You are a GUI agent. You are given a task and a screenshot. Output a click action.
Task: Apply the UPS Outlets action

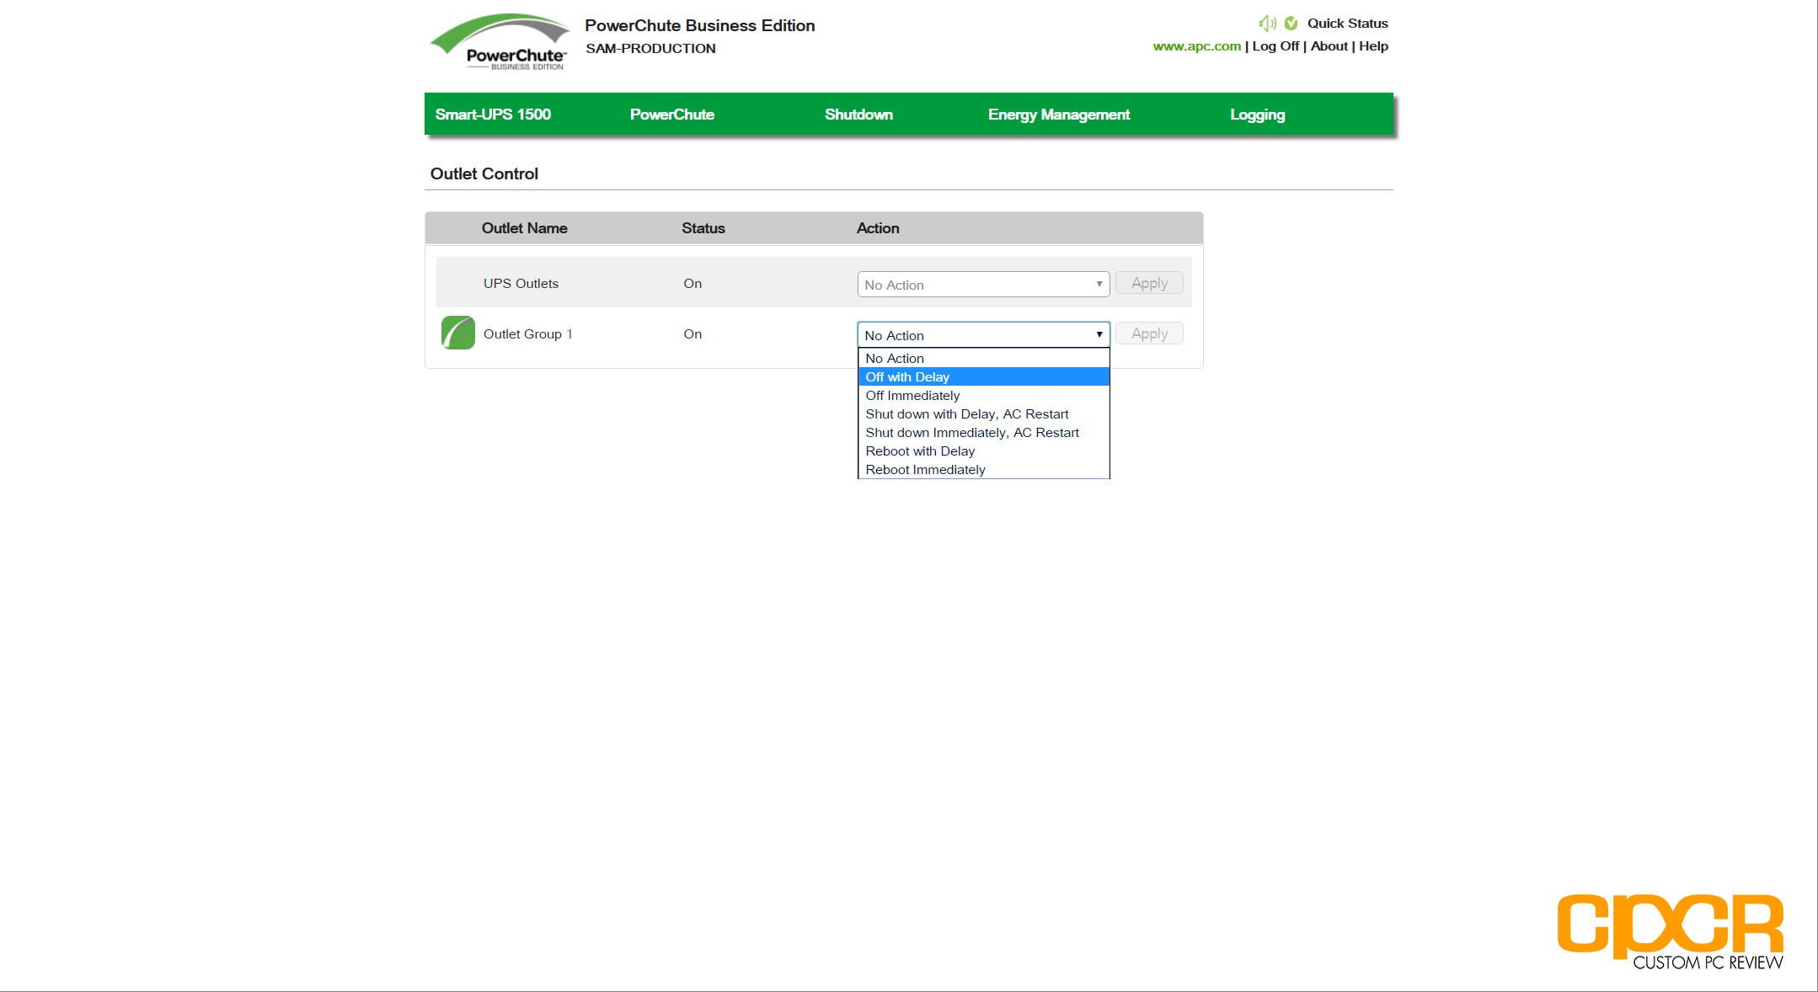pos(1149,283)
